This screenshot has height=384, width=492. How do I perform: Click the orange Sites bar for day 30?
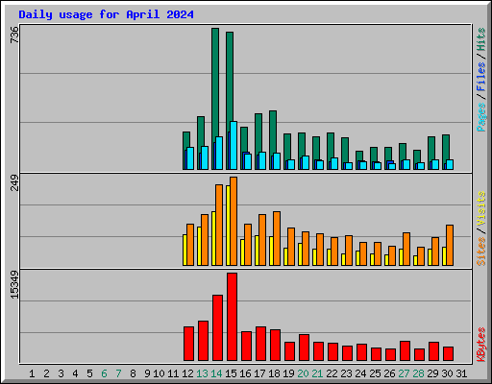[450, 245]
